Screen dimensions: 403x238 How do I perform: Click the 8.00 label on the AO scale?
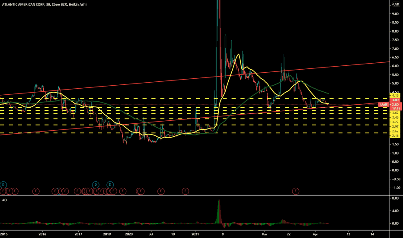[x=395, y=198]
